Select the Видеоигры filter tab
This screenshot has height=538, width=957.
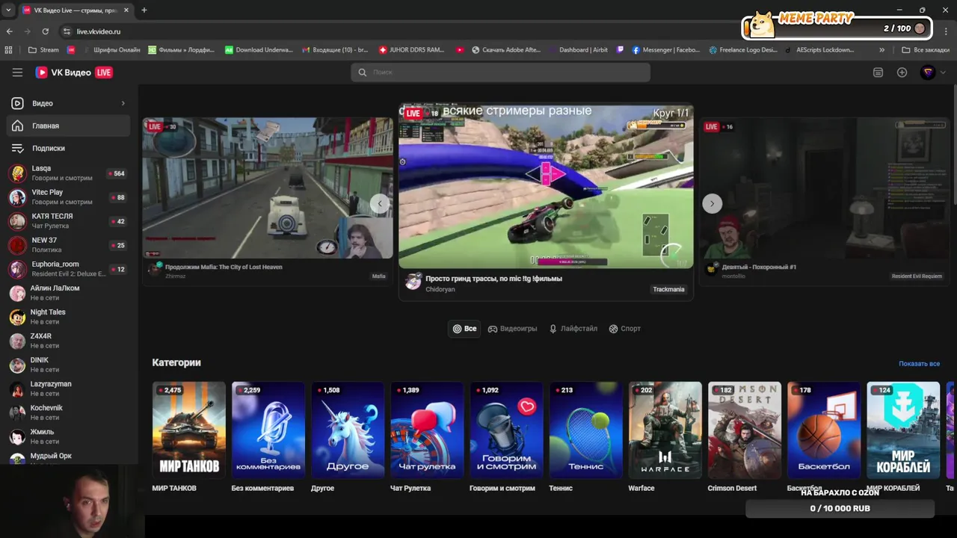(x=512, y=329)
